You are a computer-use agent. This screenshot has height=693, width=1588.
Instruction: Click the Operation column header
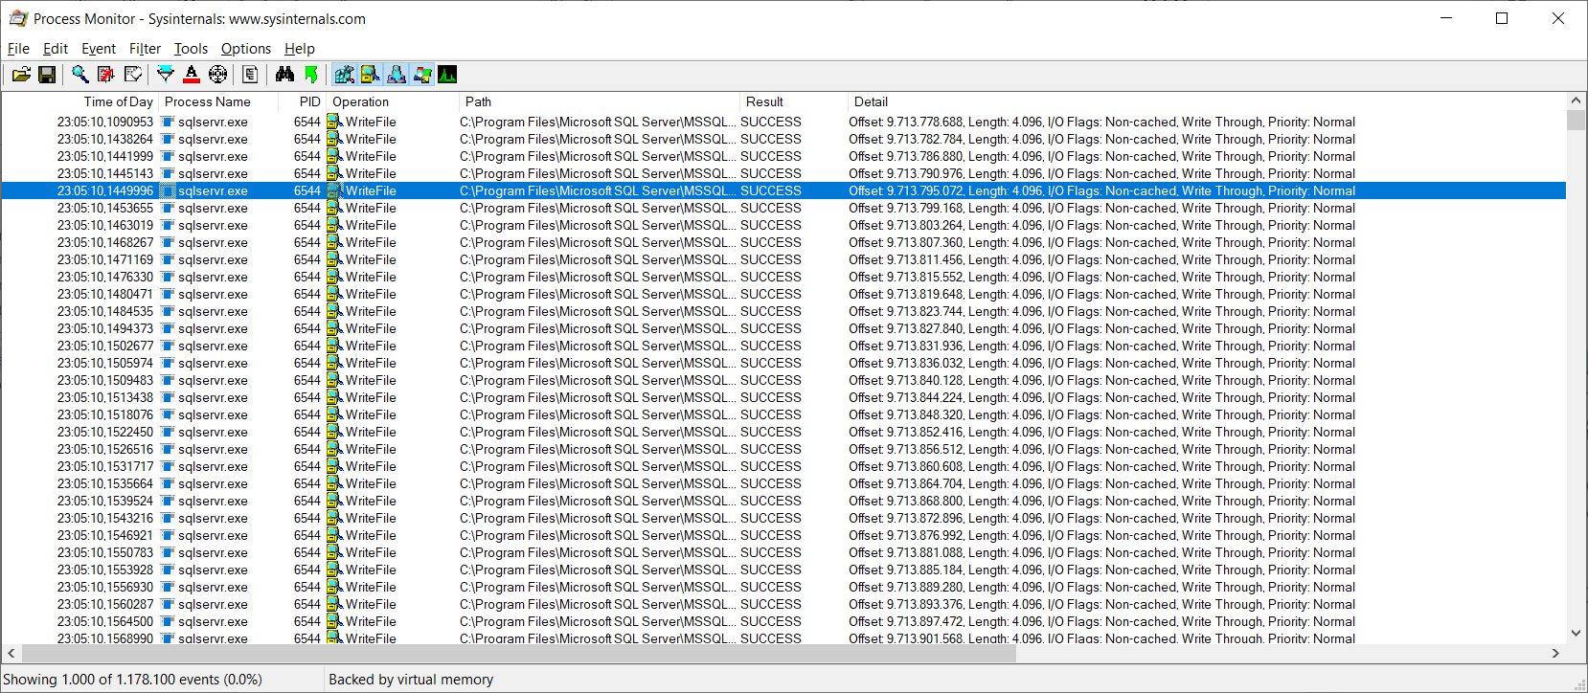(x=393, y=101)
